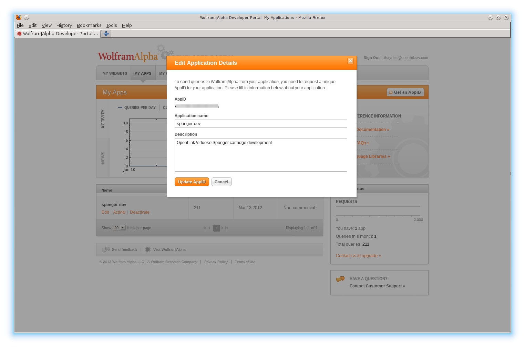Image resolution: width=525 pixels, height=347 pixels.
Task: Open the Activity link under sponger-dev
Action: (x=119, y=212)
